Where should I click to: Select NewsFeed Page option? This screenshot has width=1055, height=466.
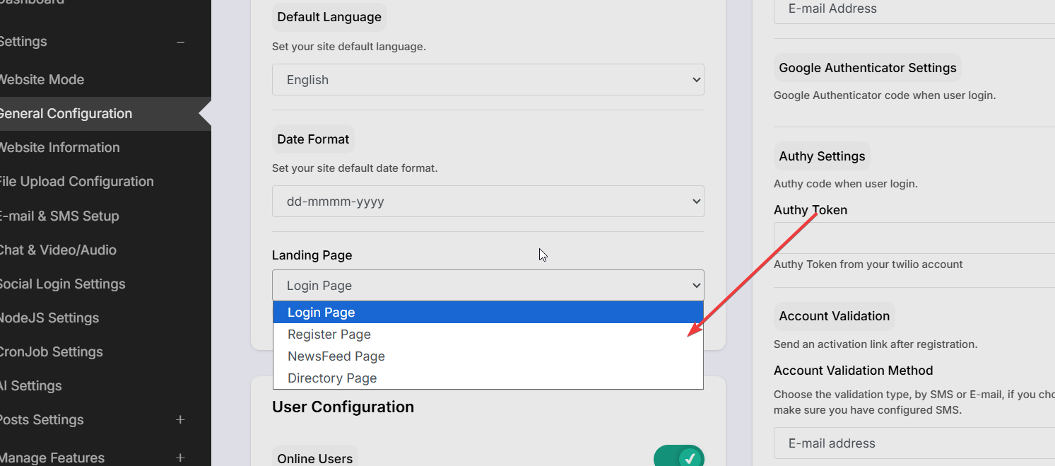coord(336,356)
